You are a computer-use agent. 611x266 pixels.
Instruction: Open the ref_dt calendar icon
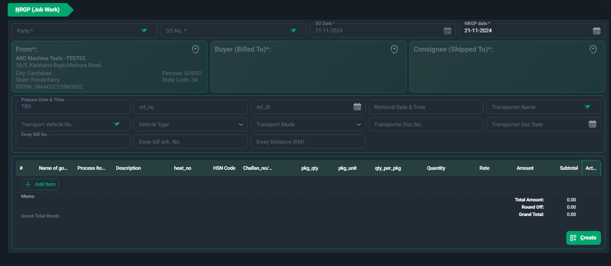(357, 107)
